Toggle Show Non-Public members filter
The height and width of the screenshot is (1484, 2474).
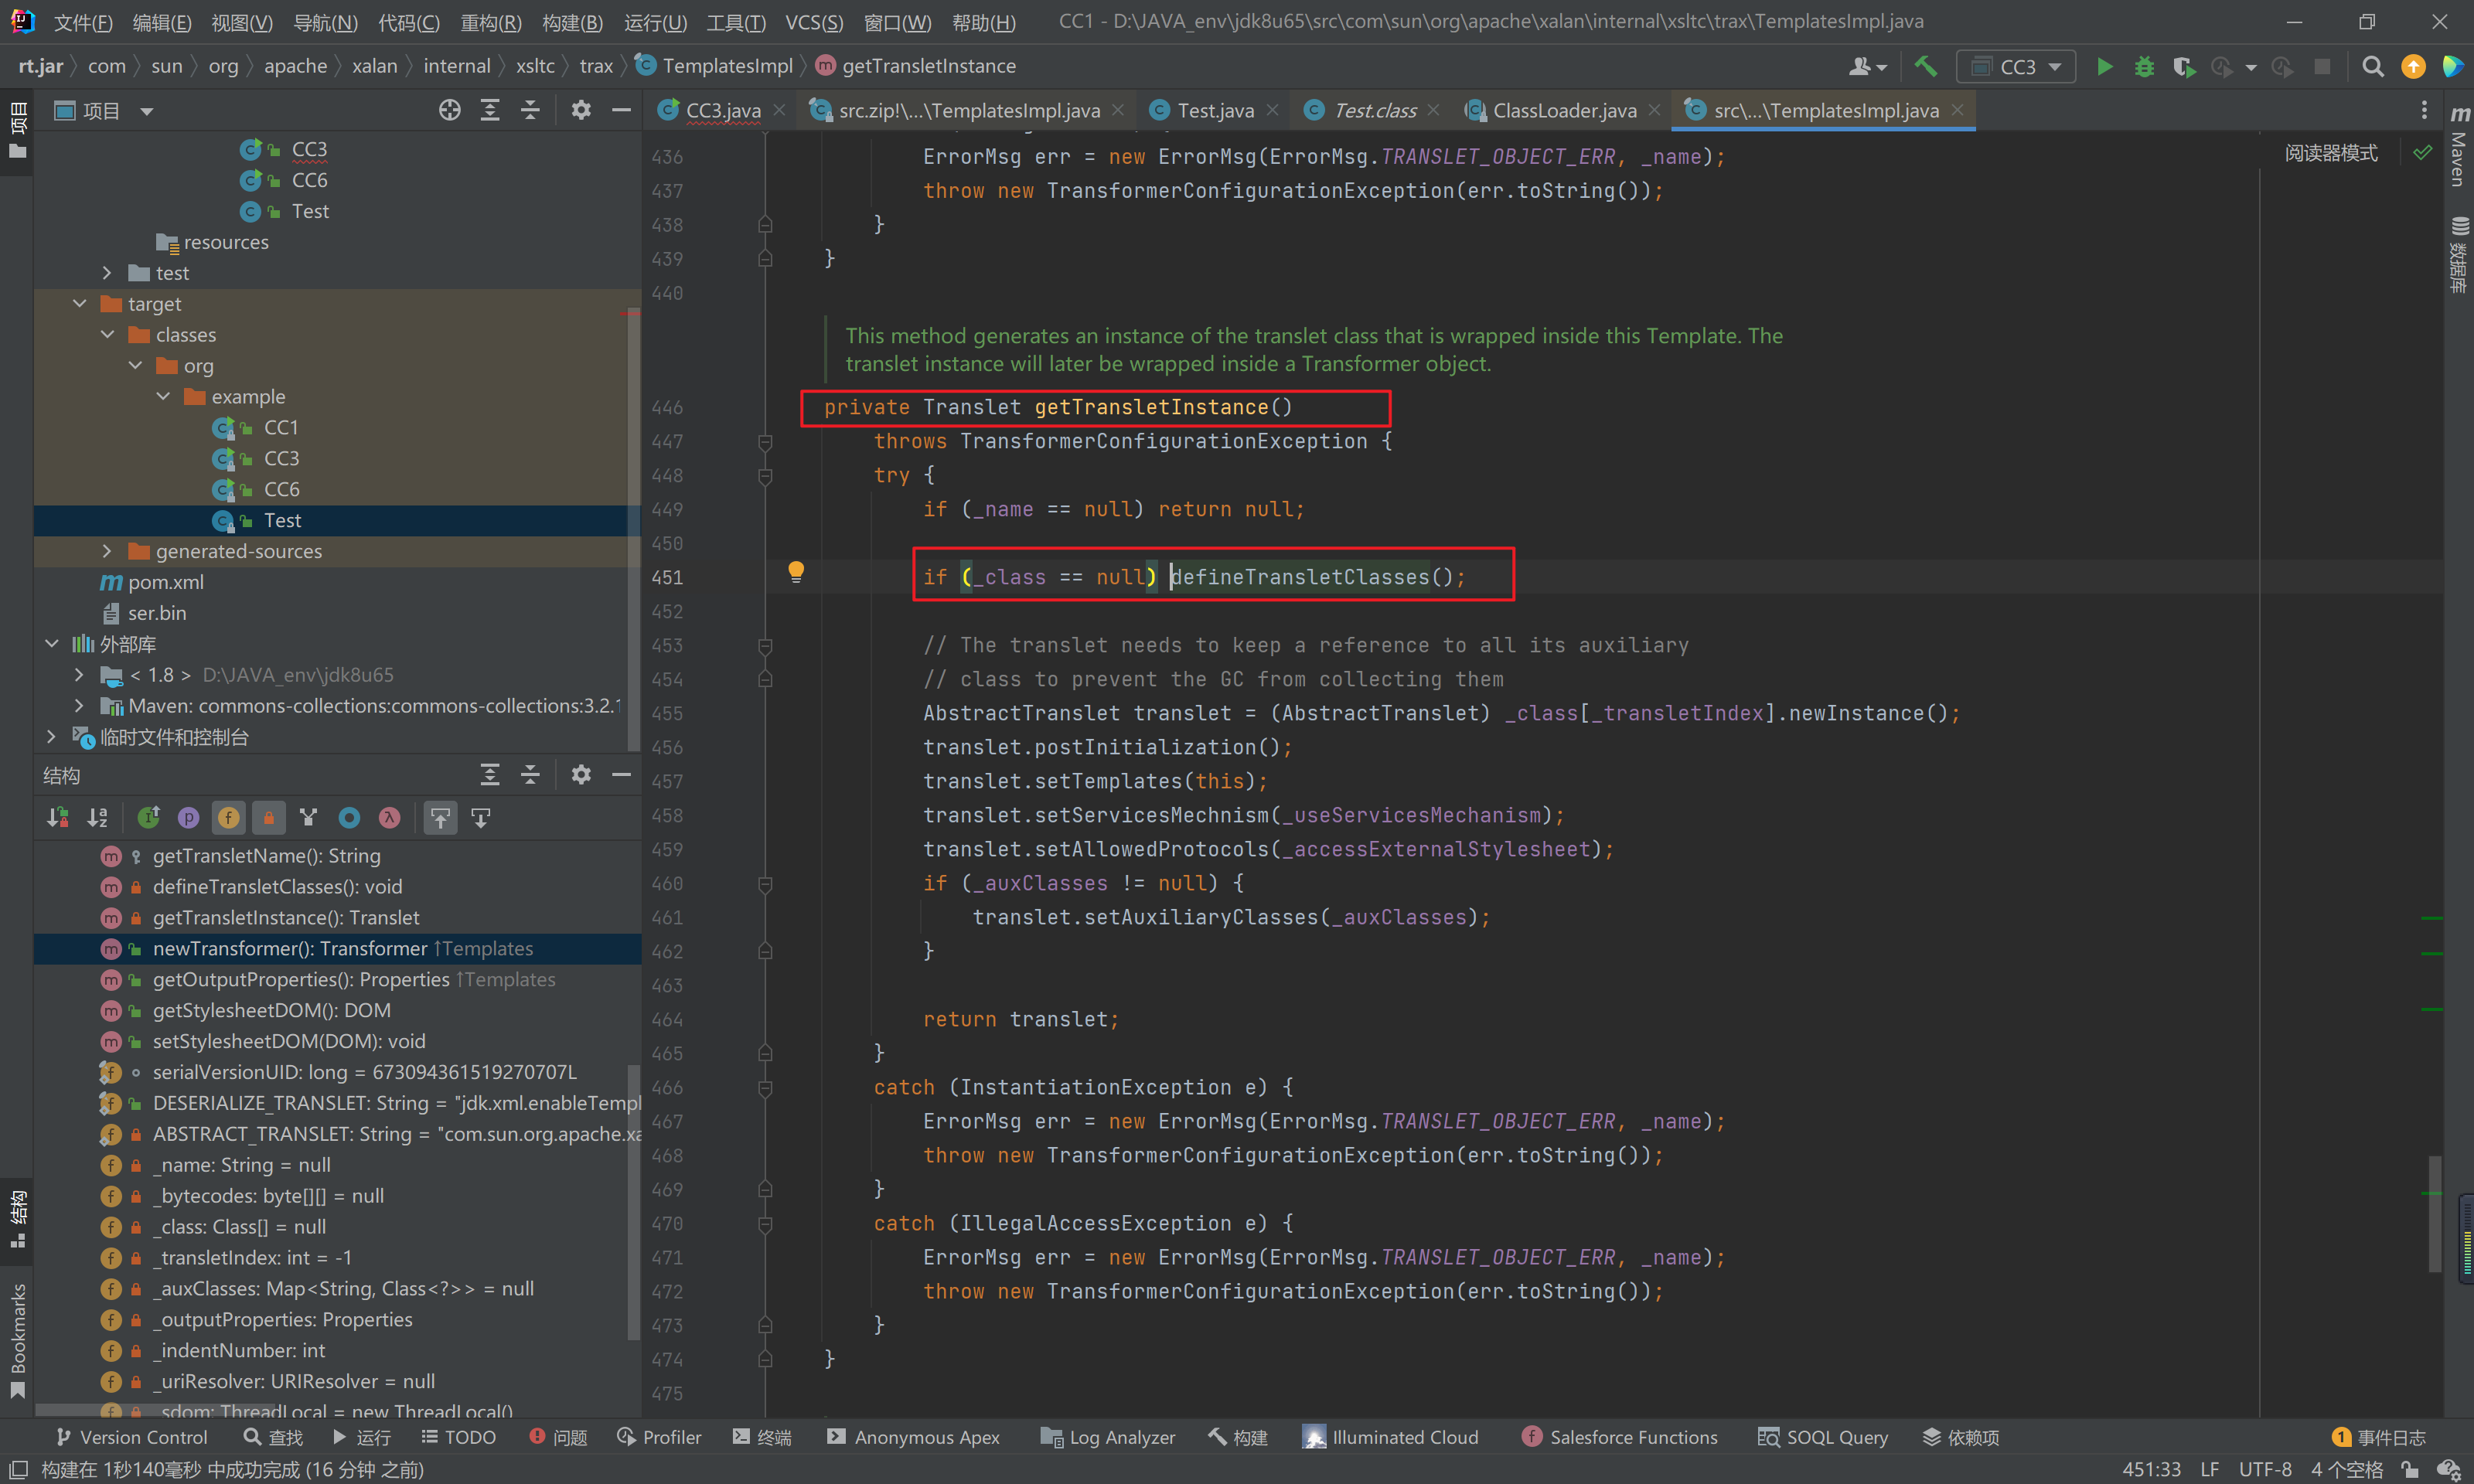pyautogui.click(x=269, y=818)
